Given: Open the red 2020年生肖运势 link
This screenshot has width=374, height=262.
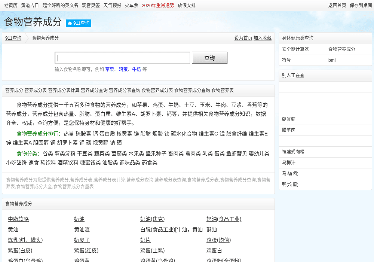Looking at the screenshot, I should 158,5.
